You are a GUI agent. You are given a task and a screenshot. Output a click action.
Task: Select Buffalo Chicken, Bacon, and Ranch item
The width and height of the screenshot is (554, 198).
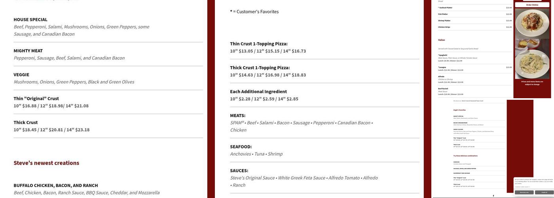coord(56,185)
